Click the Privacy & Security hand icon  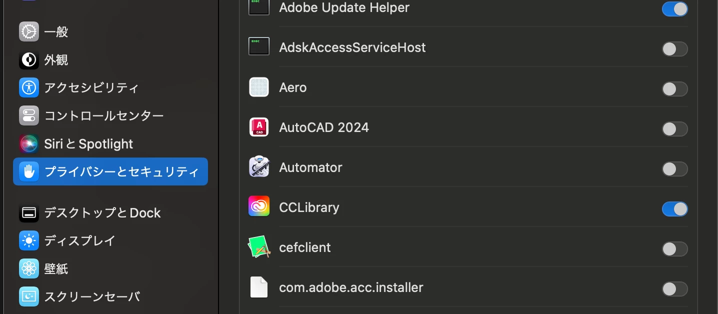(x=29, y=171)
